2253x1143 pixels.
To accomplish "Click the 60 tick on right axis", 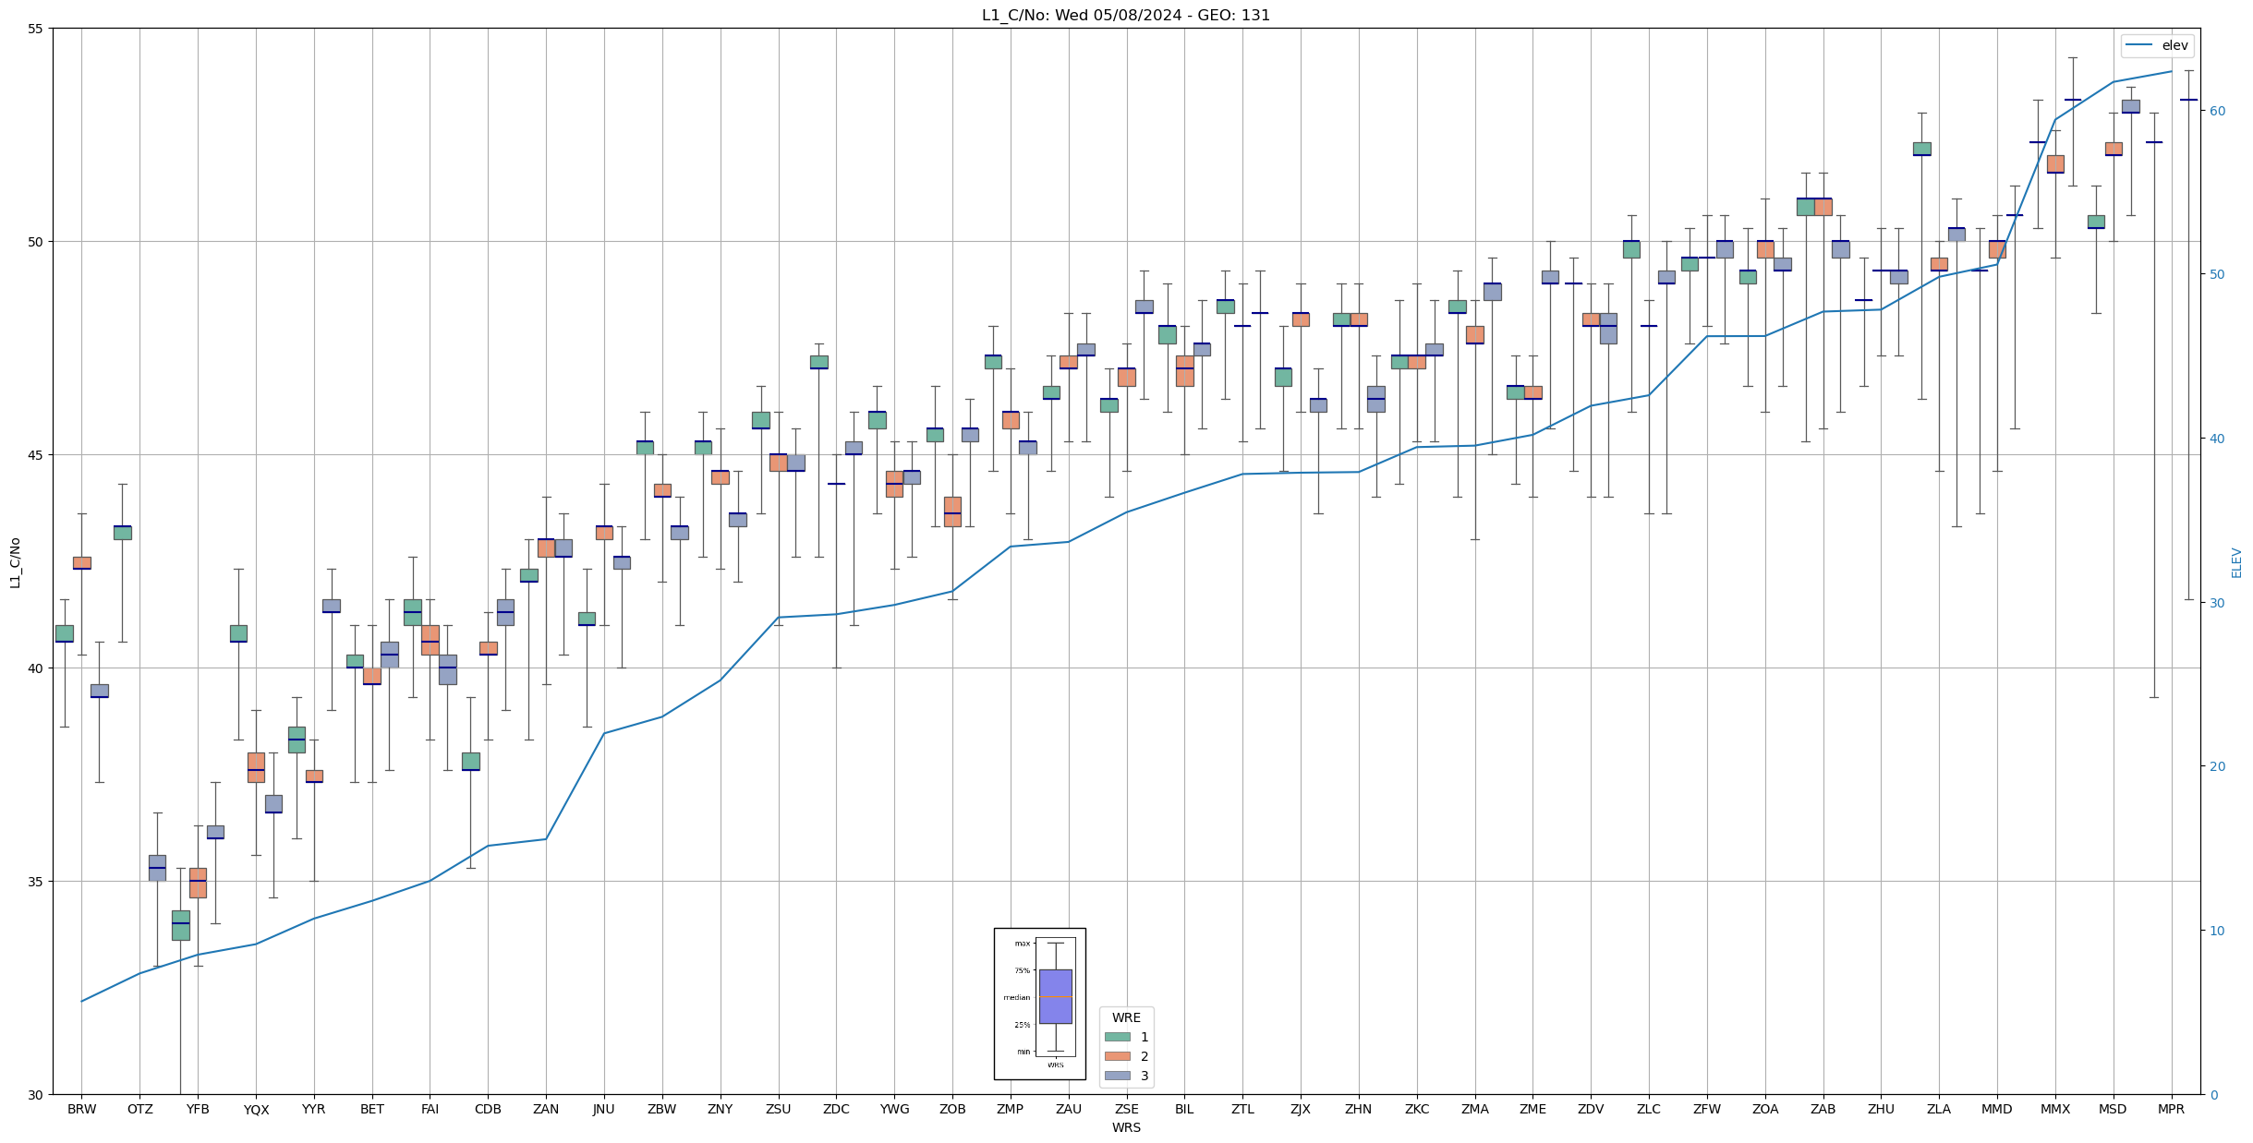I will tap(2217, 111).
